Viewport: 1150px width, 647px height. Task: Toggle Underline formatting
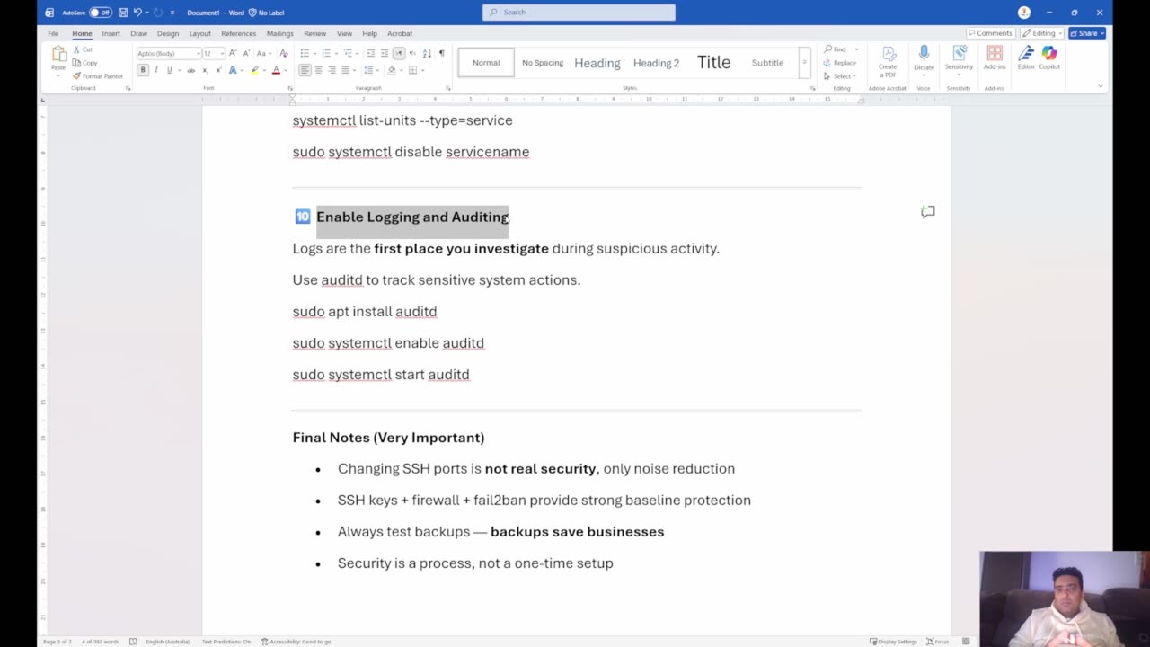(x=169, y=70)
